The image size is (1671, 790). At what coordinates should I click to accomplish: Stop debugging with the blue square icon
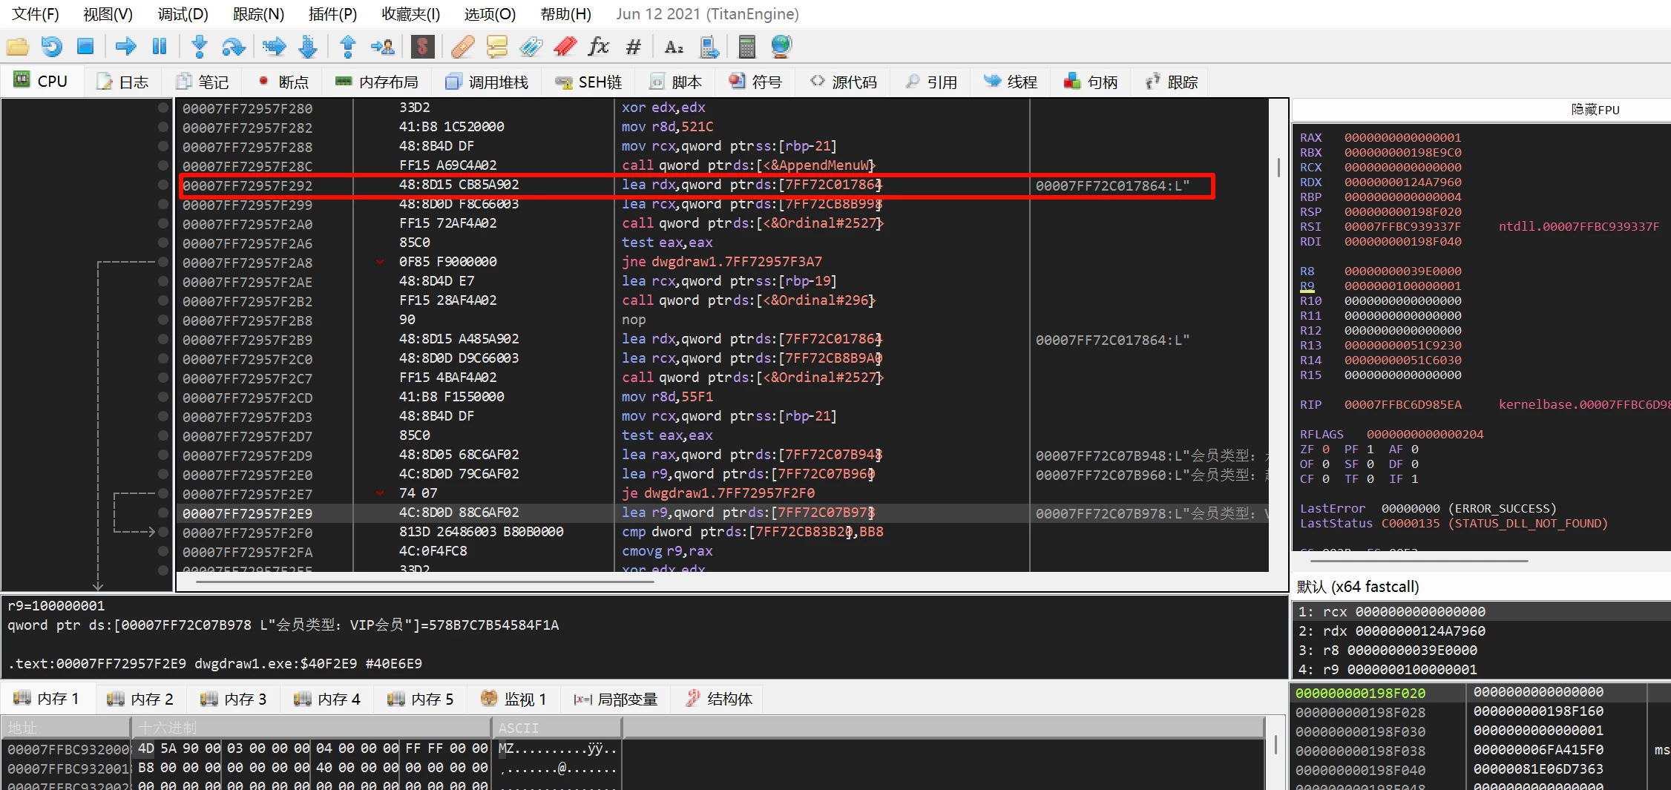[x=85, y=47]
